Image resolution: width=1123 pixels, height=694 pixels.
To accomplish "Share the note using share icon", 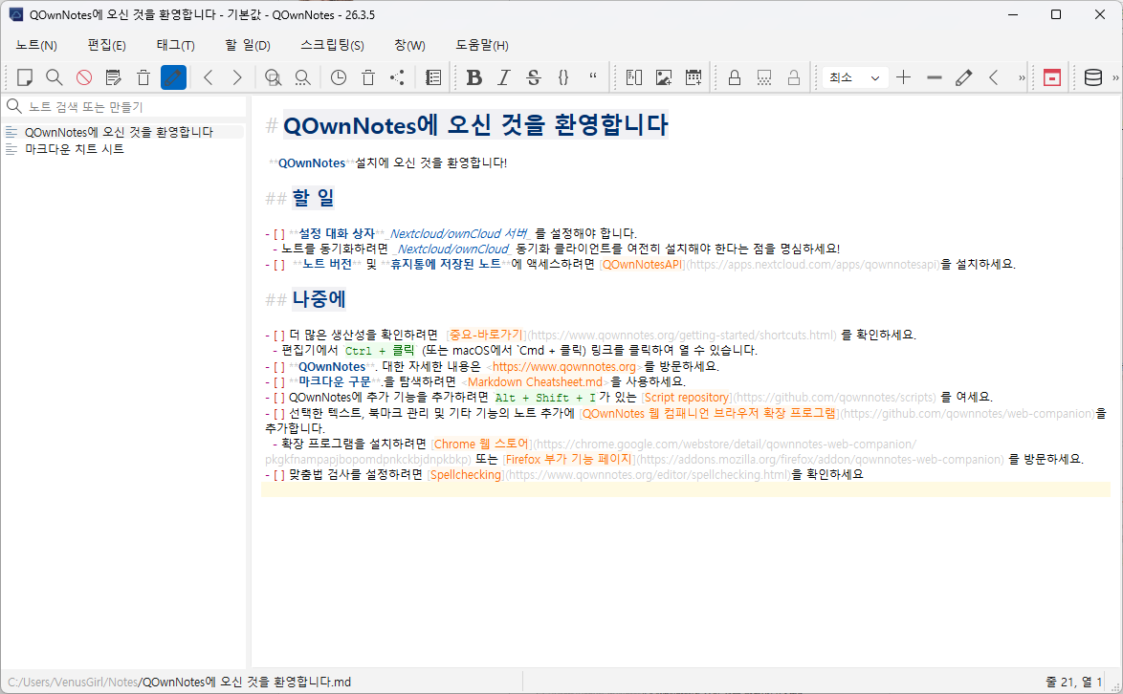I will click(x=398, y=77).
